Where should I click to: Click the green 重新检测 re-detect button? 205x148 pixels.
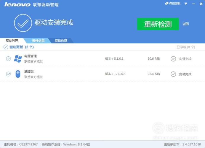click(158, 24)
